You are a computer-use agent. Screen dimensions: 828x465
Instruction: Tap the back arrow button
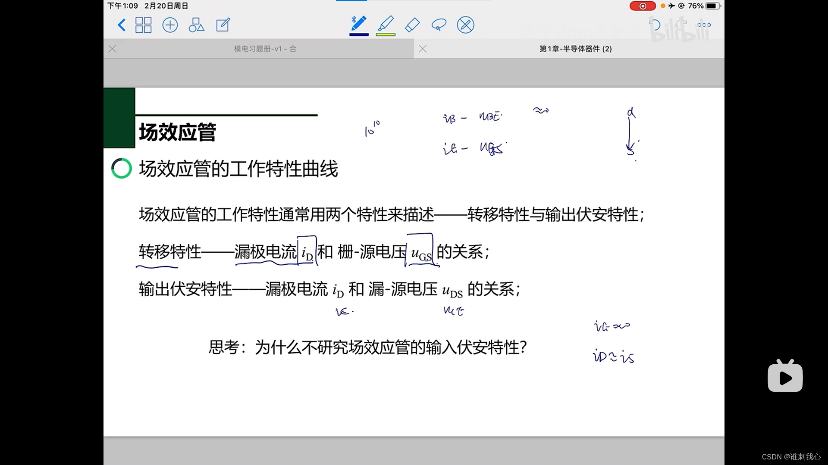pos(122,25)
